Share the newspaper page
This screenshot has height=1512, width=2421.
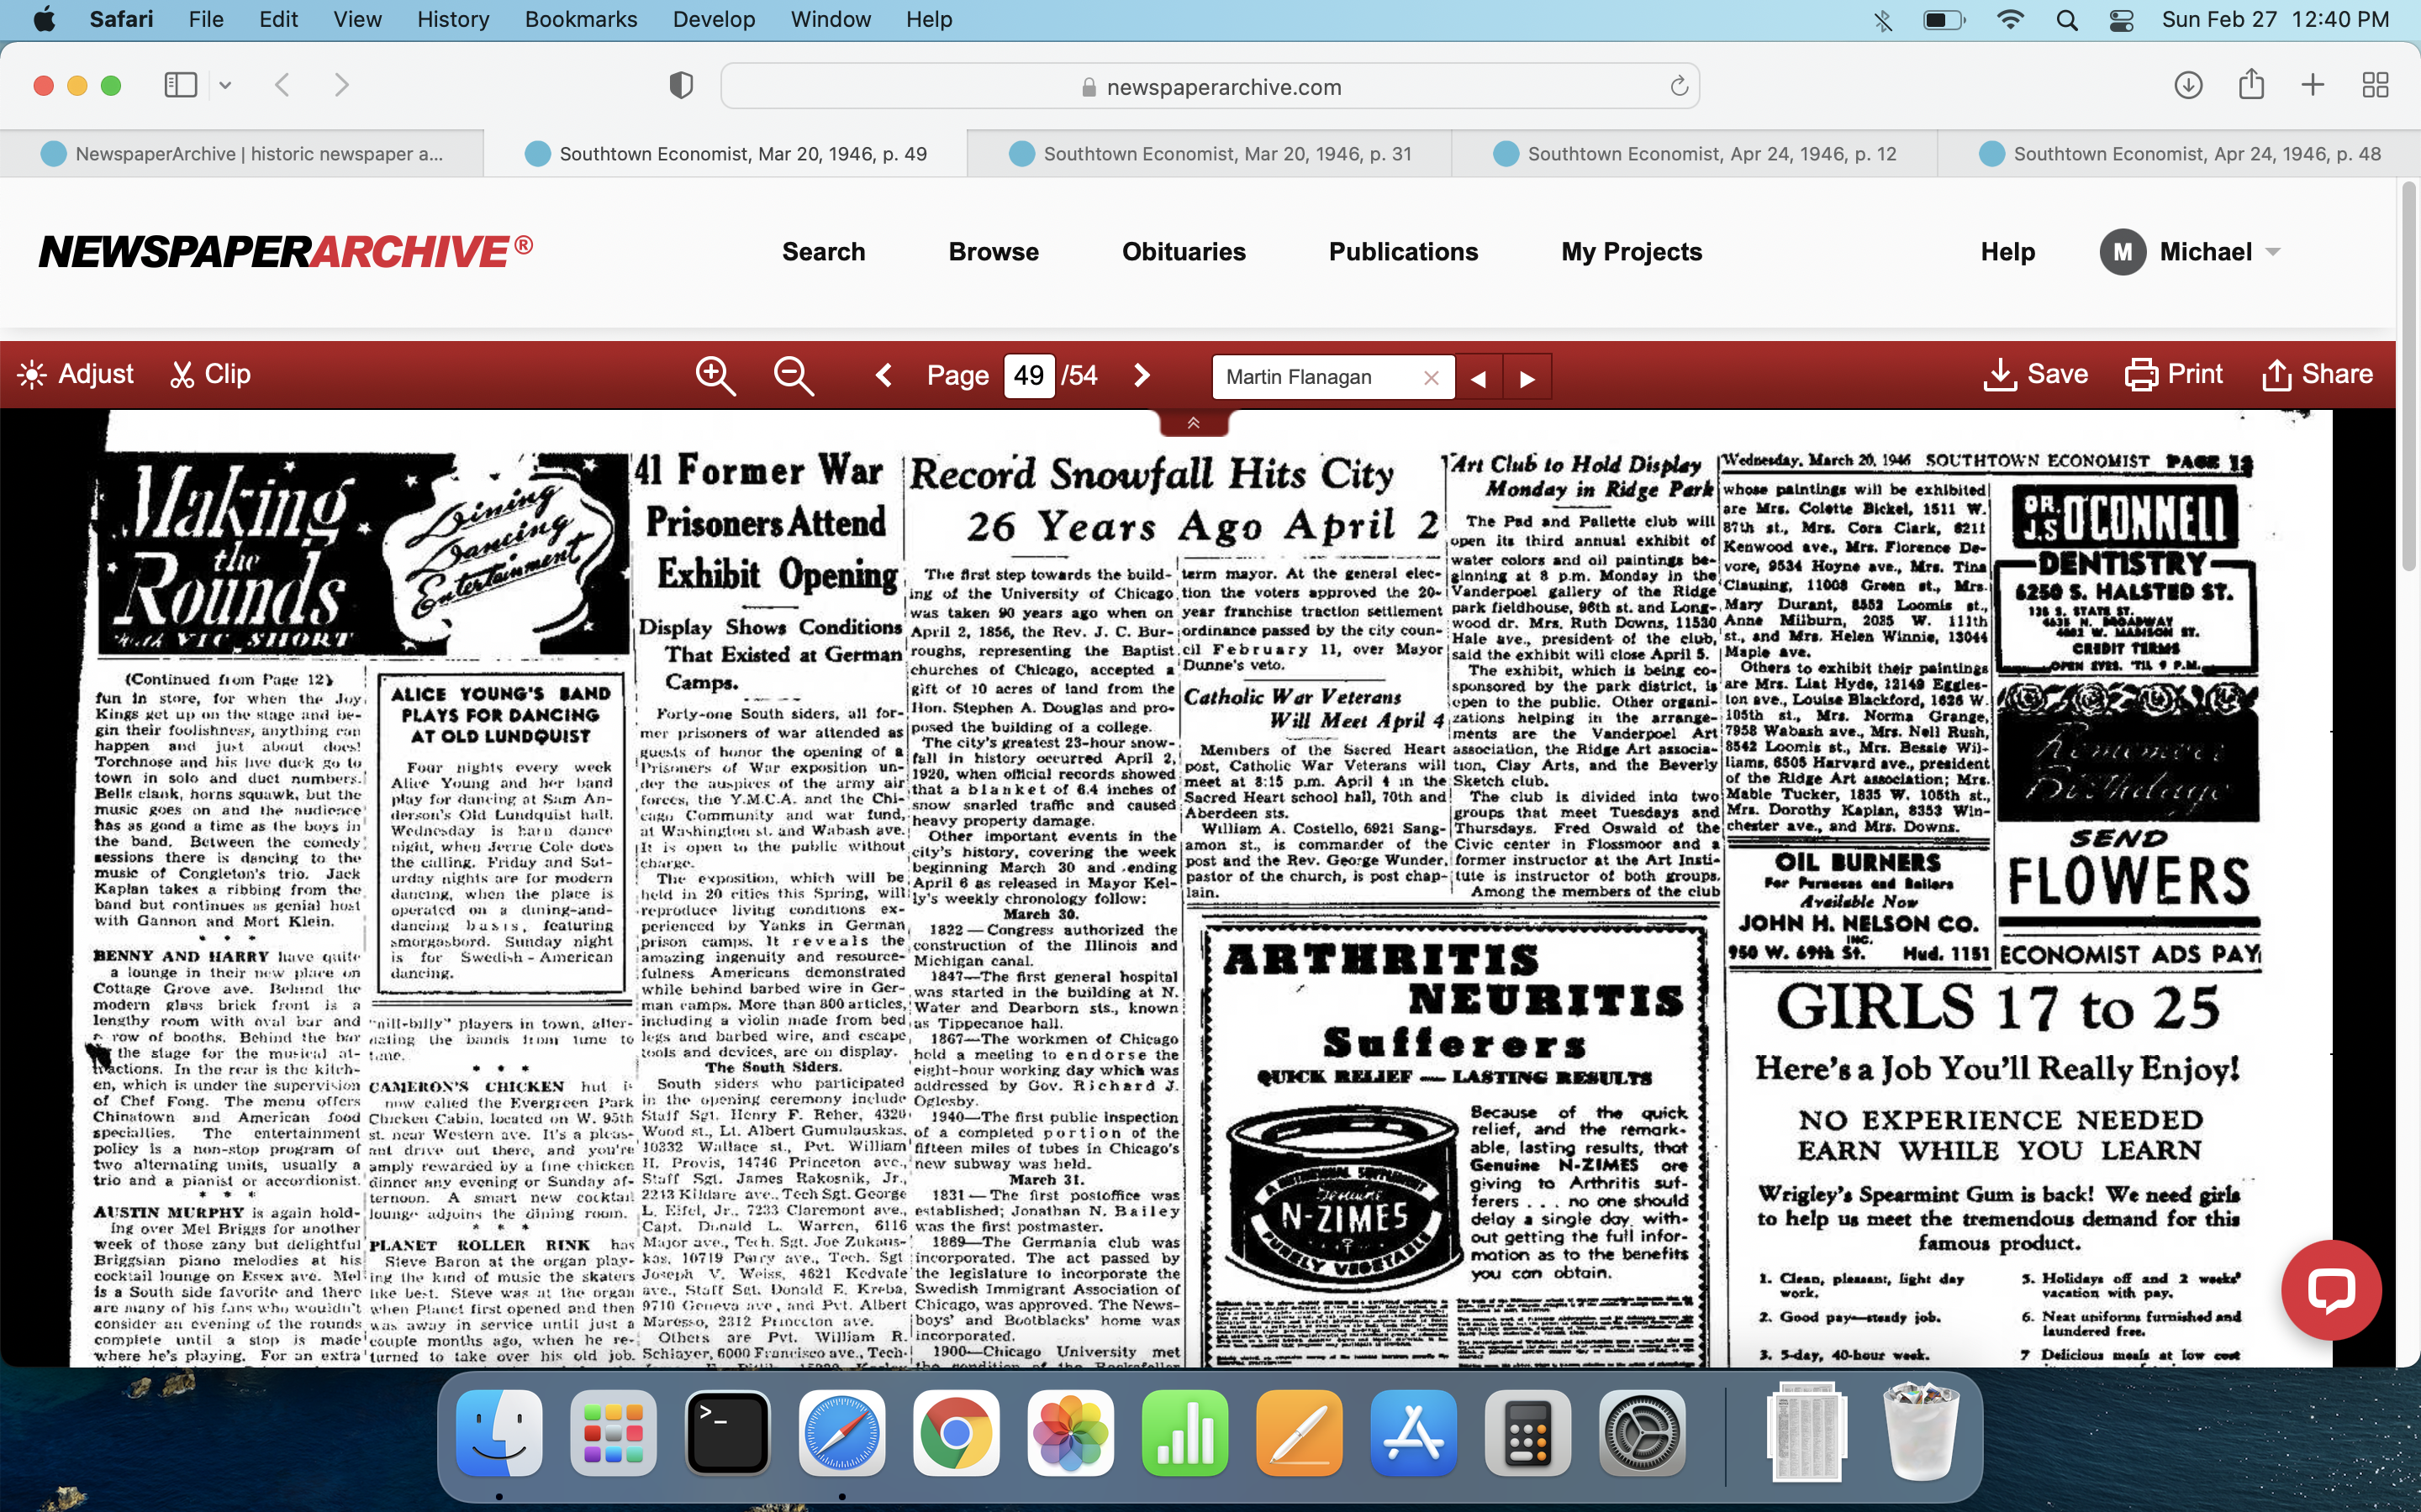[2317, 374]
